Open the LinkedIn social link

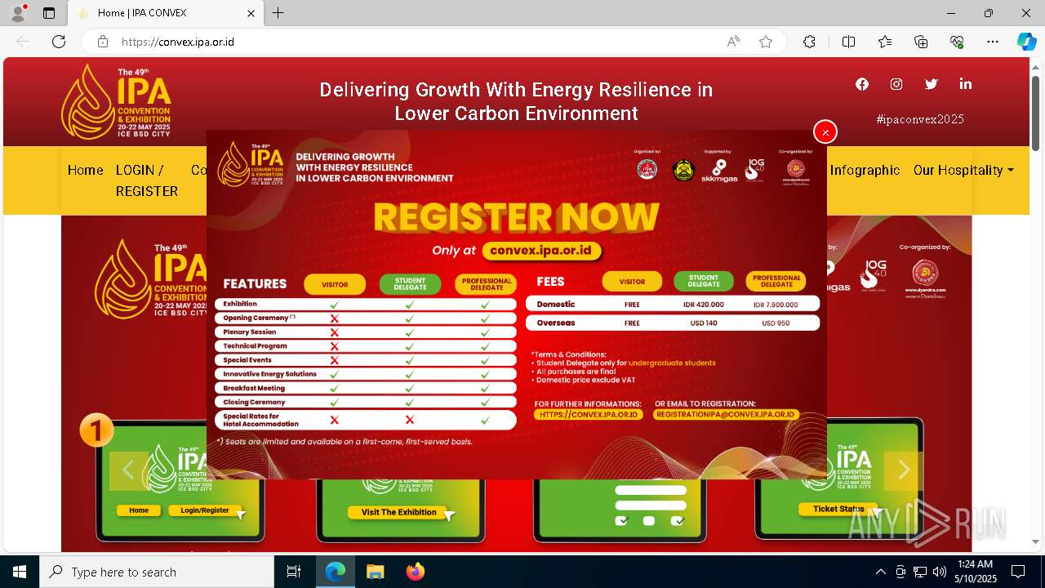pyautogui.click(x=966, y=84)
